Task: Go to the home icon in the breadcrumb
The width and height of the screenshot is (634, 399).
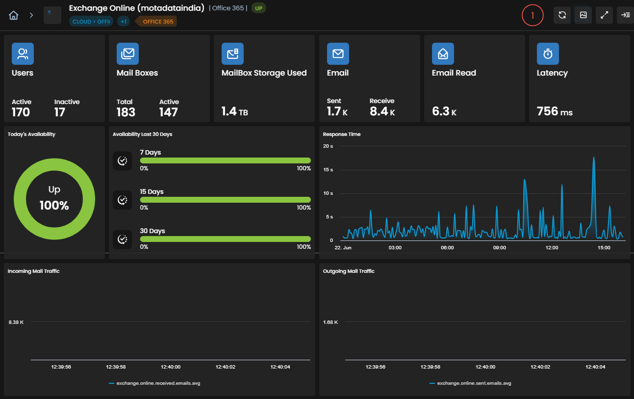Action: [14, 15]
